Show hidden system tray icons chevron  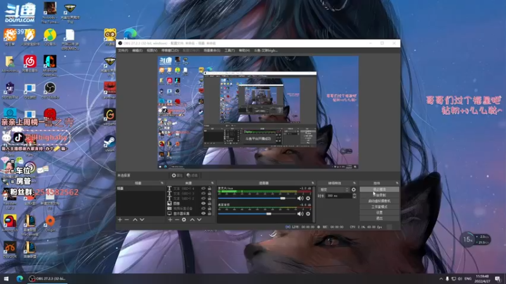click(x=441, y=279)
